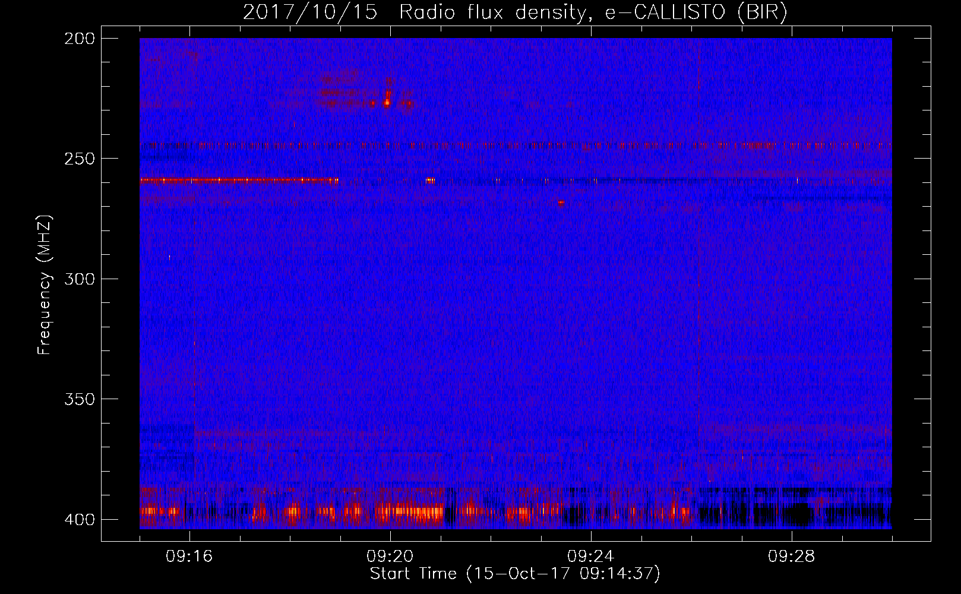Click the long red emission line near 260 MHz

tap(239, 180)
